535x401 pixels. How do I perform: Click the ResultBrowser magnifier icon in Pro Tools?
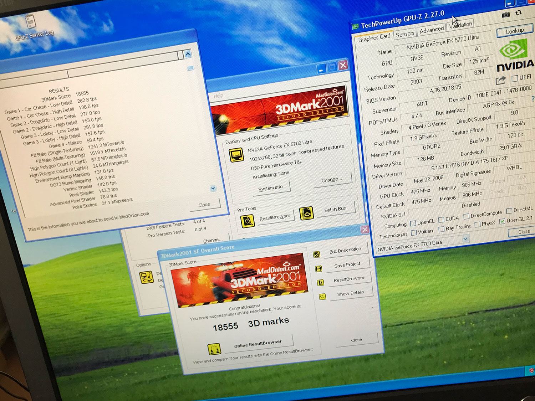247,221
